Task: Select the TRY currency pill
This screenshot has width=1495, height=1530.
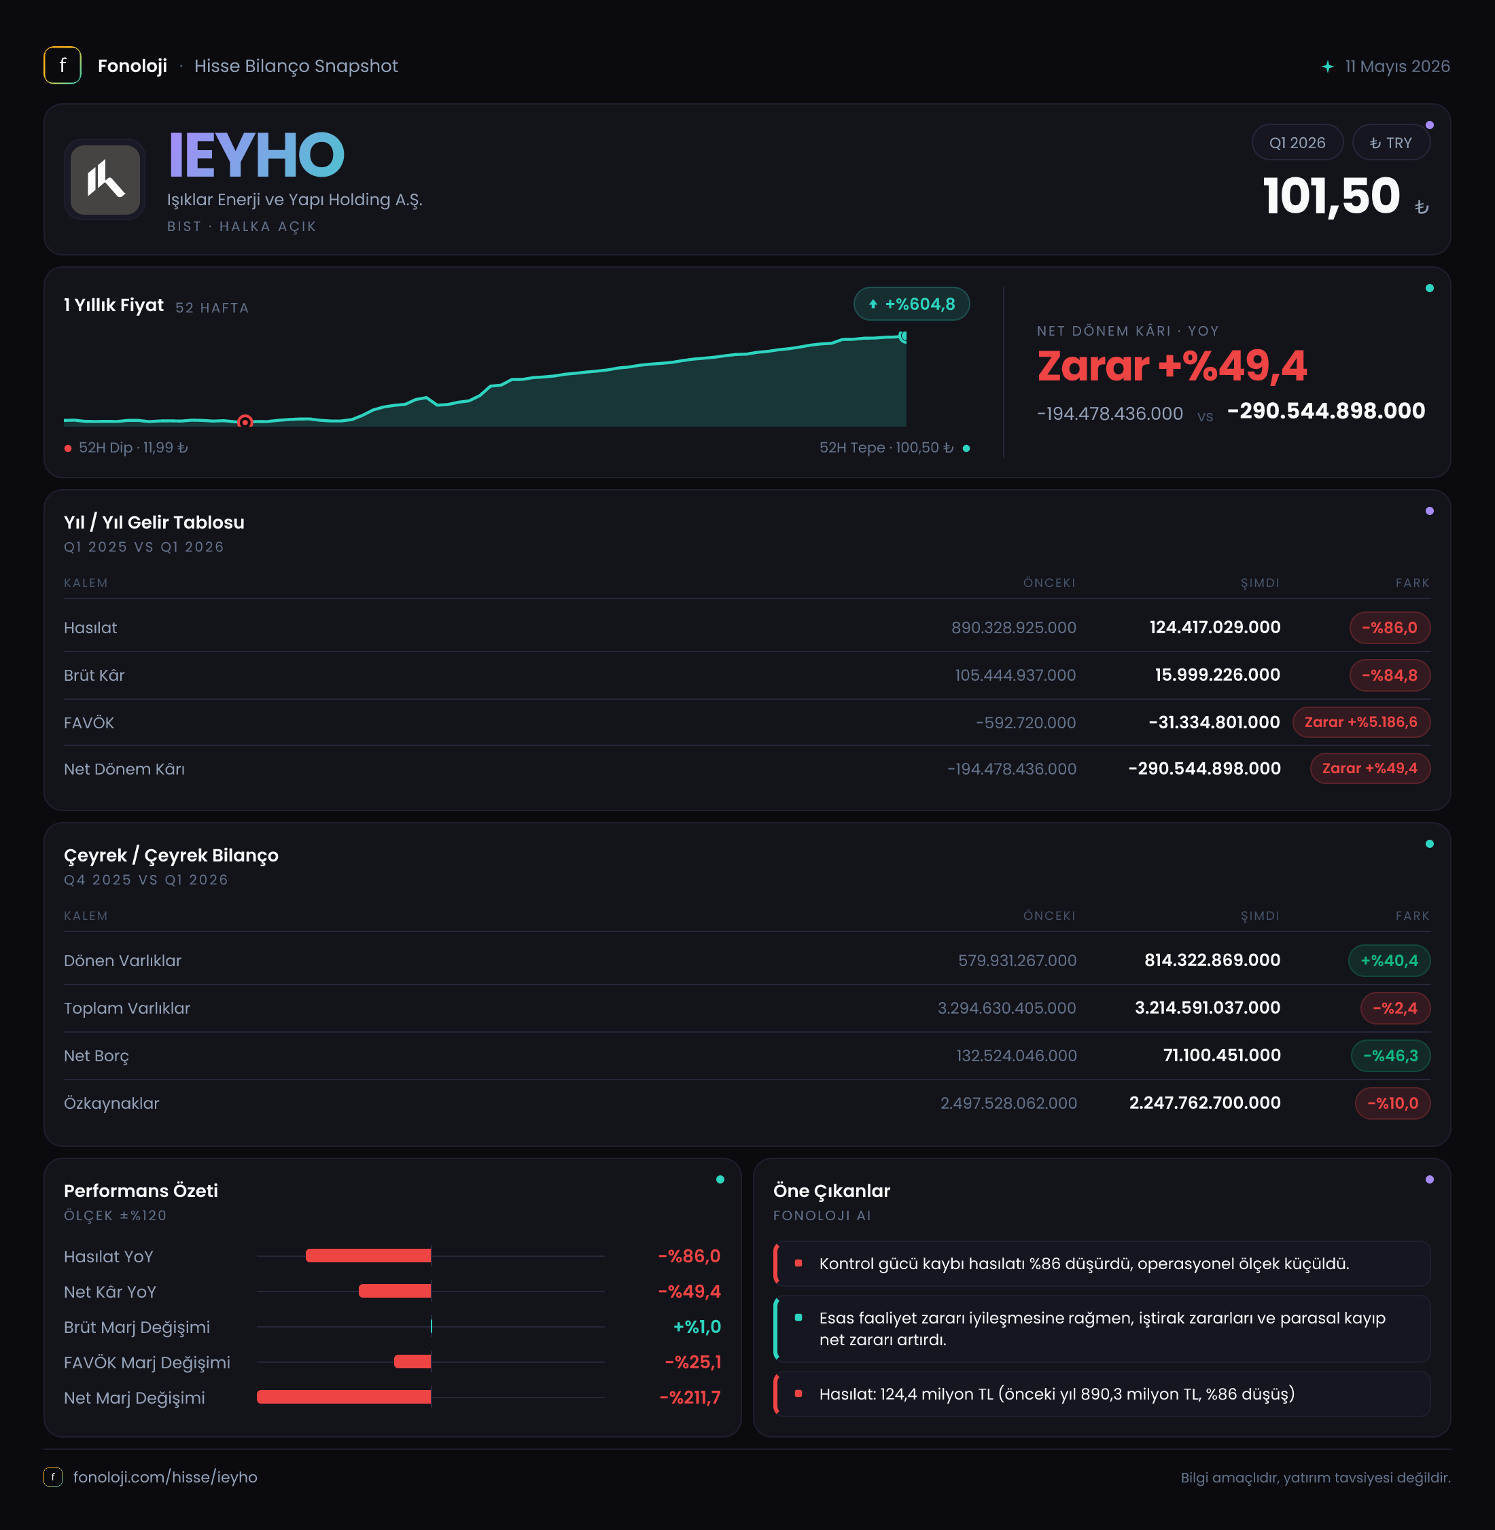Action: pyautogui.click(x=1390, y=143)
